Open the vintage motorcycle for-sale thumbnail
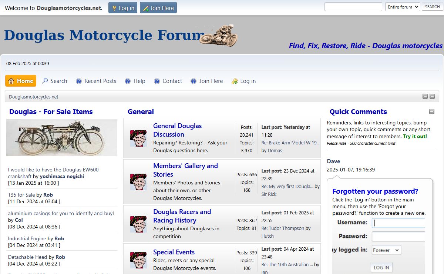Image resolution: width=444 pixels, height=274 pixels. pyautogui.click(x=62, y=138)
